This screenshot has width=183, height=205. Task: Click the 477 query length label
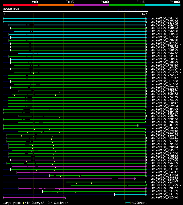point(144,14)
